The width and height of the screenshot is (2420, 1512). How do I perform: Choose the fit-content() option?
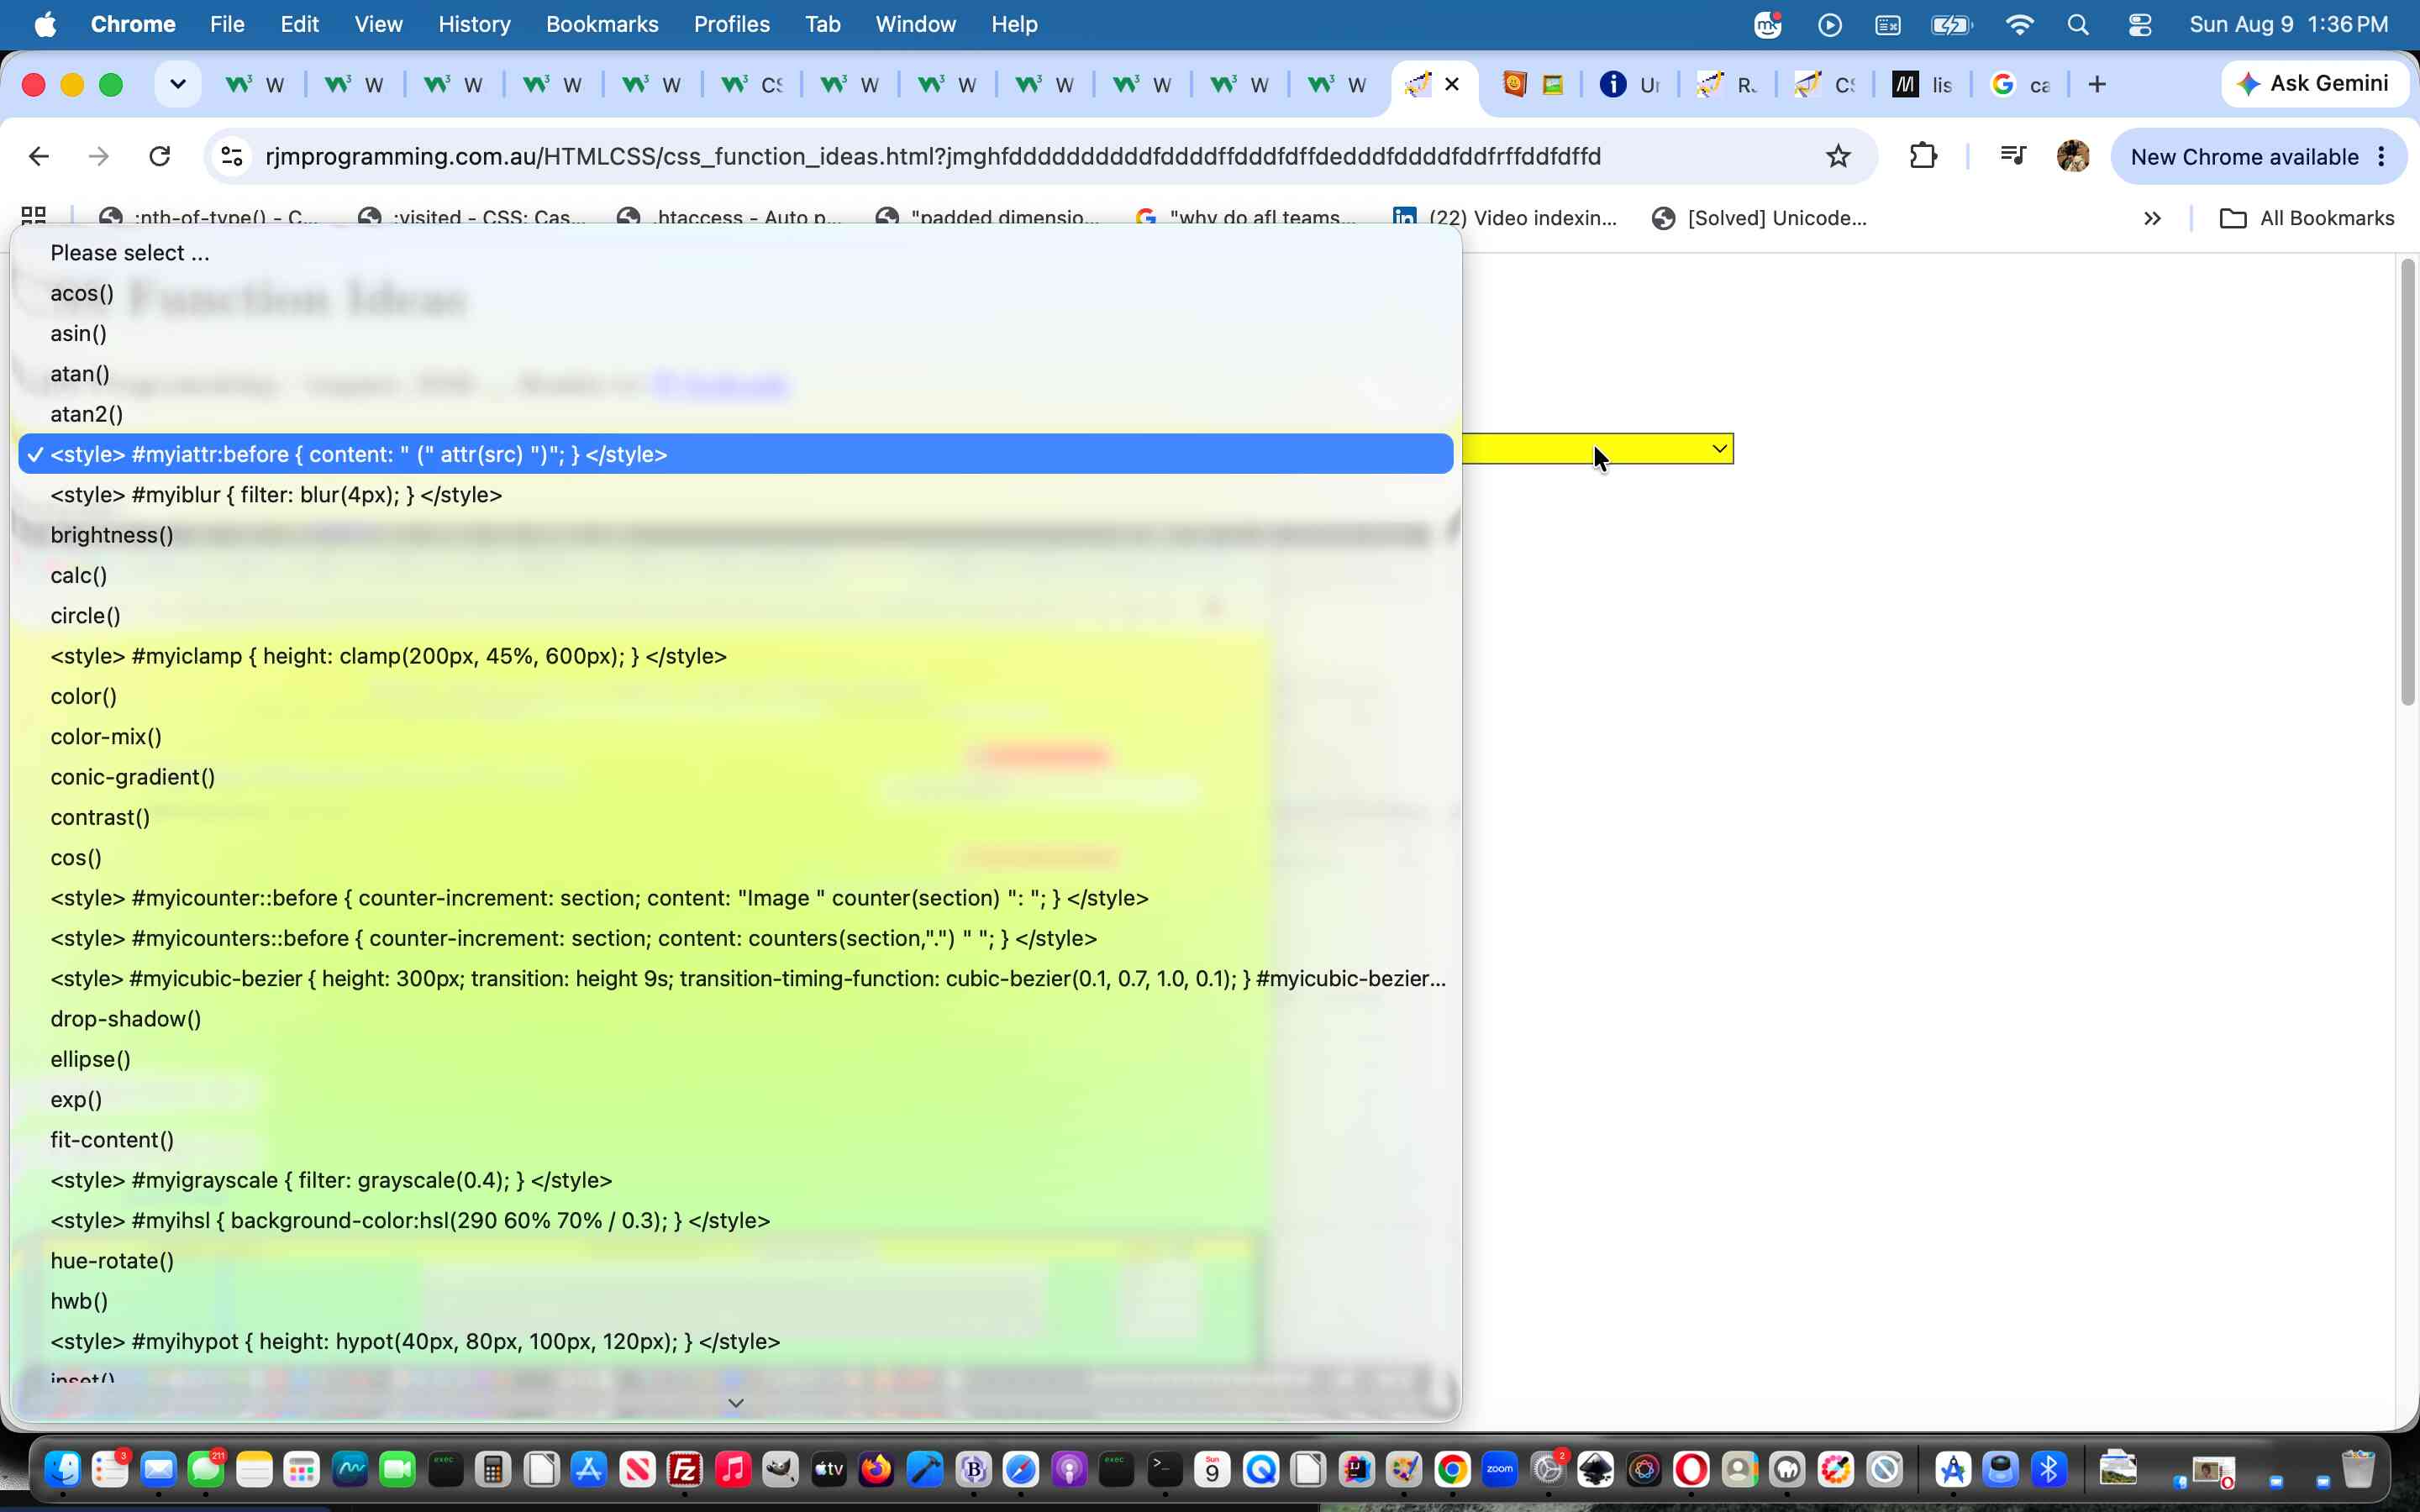point(736,1140)
